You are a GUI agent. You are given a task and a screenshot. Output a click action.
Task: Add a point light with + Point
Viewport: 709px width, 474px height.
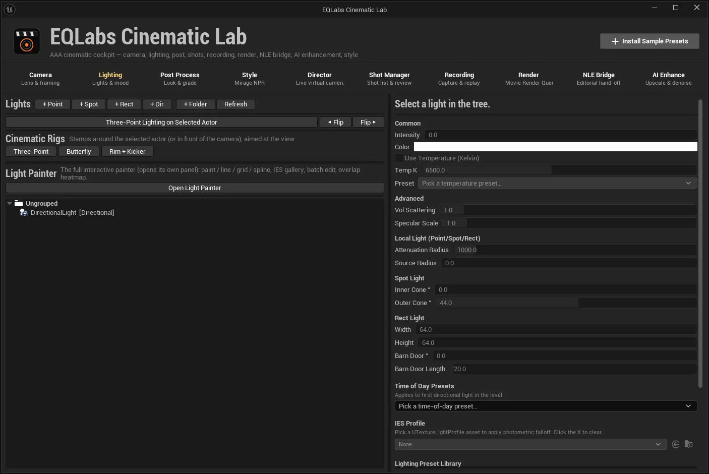tap(53, 104)
